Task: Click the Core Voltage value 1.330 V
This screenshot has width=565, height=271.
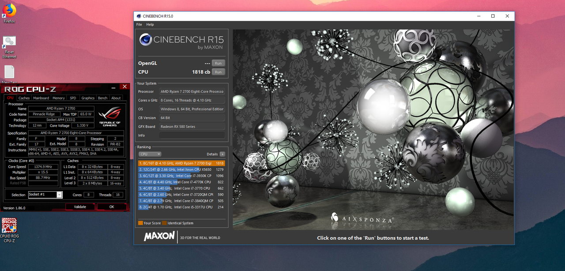Action: (x=82, y=126)
